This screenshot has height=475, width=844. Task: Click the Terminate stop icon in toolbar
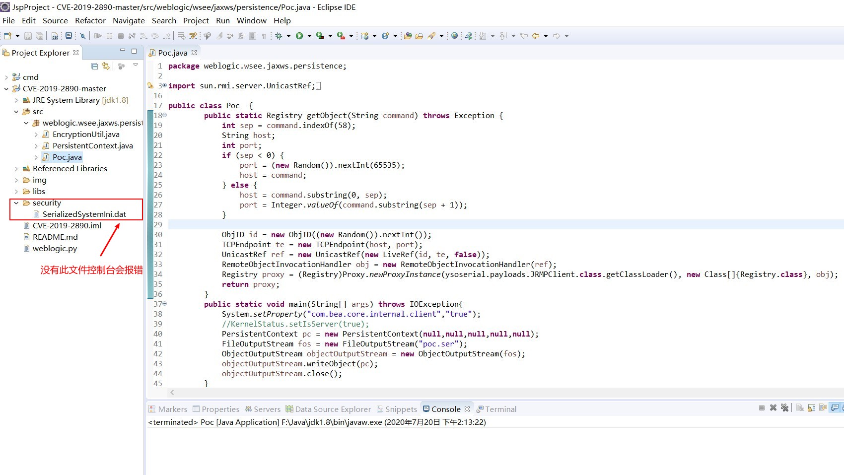pos(121,36)
